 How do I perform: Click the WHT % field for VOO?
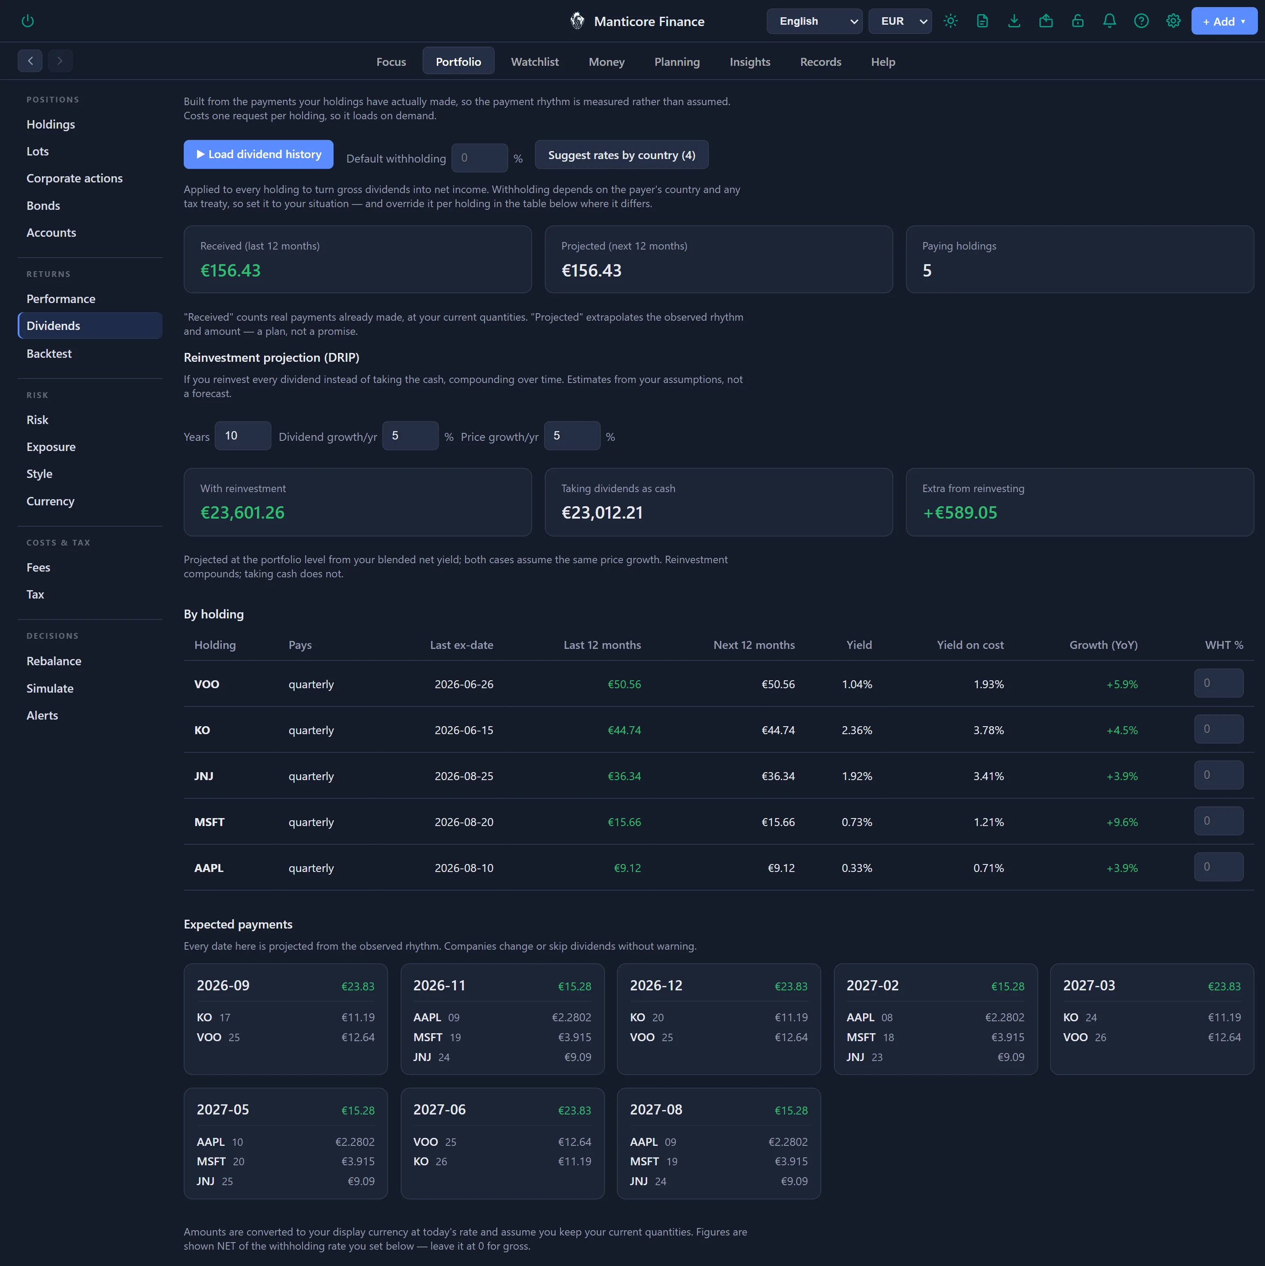coord(1219,683)
